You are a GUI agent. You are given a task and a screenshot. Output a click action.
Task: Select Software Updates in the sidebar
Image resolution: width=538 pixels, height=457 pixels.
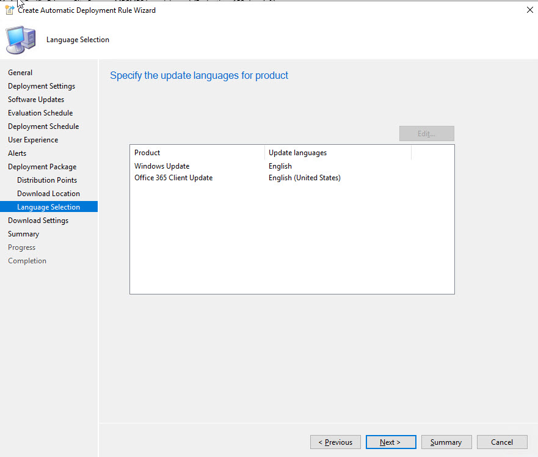tap(36, 100)
